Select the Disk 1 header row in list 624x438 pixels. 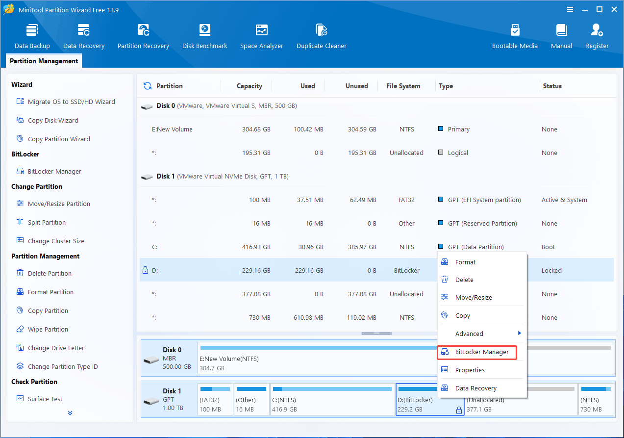click(x=376, y=177)
